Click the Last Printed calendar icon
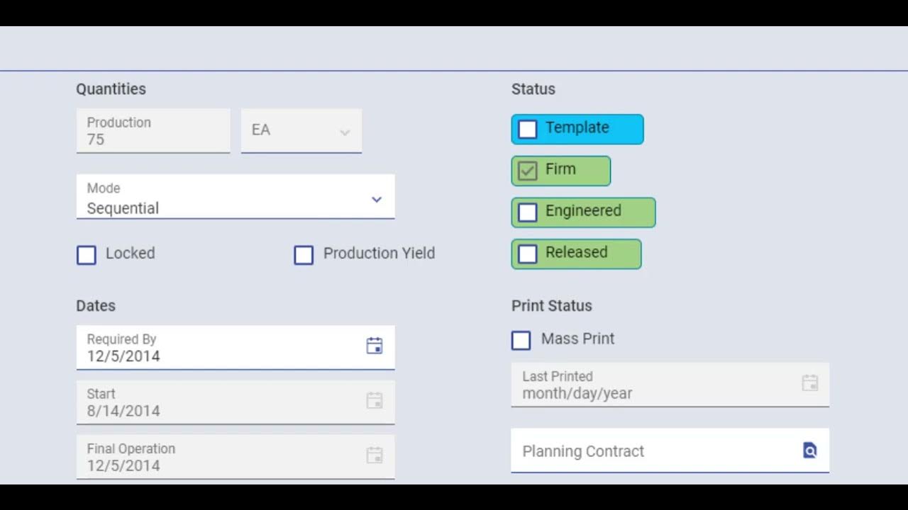This screenshot has width=908, height=510. pos(809,383)
